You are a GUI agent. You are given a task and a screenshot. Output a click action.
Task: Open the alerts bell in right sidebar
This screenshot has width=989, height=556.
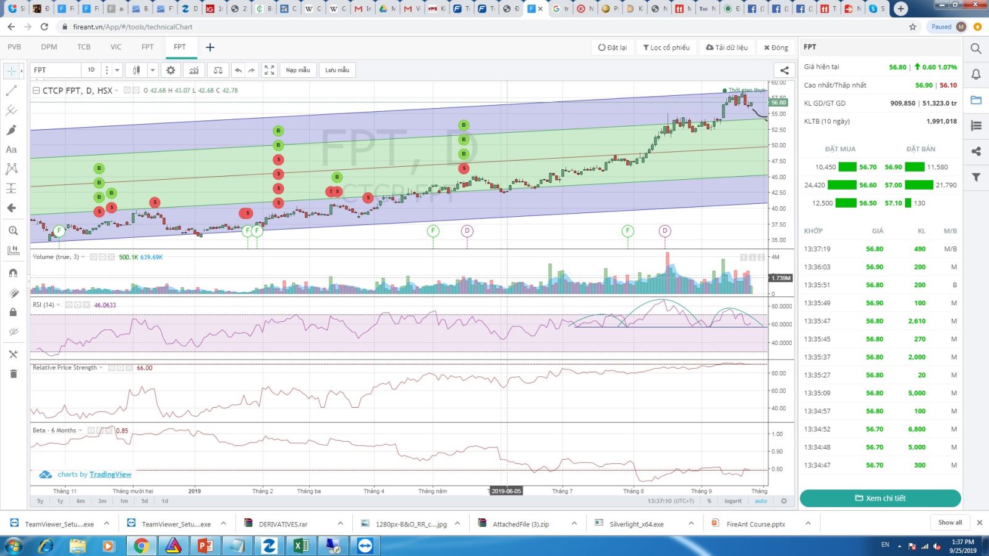[x=976, y=74]
